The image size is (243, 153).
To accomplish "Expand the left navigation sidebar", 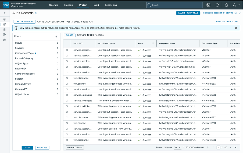I will tap(5, 13).
